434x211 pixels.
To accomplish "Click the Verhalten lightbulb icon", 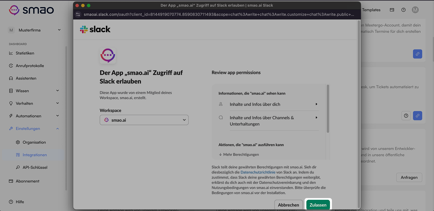I will coord(11,103).
